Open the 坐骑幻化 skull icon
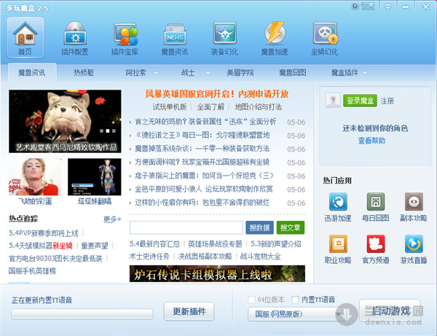The width and height of the screenshot is (437, 336). [325, 37]
